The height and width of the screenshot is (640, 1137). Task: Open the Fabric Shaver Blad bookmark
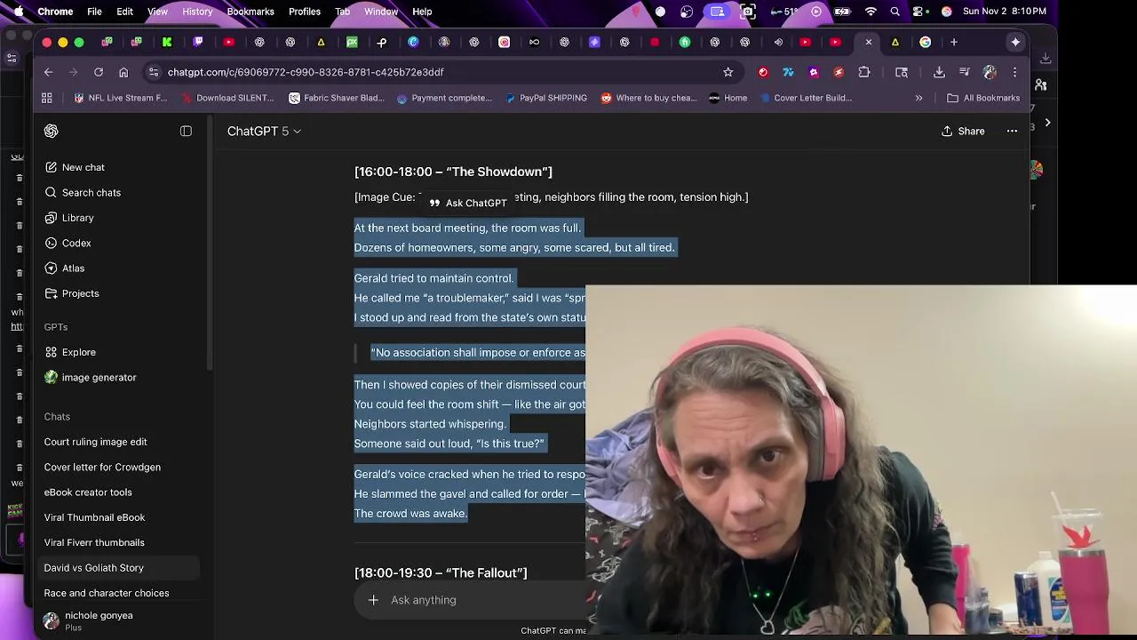336,98
